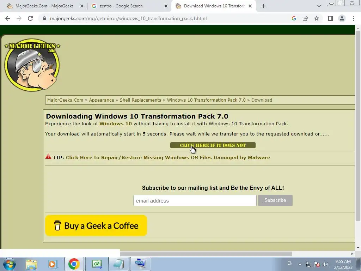Expand the tab search dropdown arrow
The height and width of the screenshot is (271, 361).
point(319,6)
